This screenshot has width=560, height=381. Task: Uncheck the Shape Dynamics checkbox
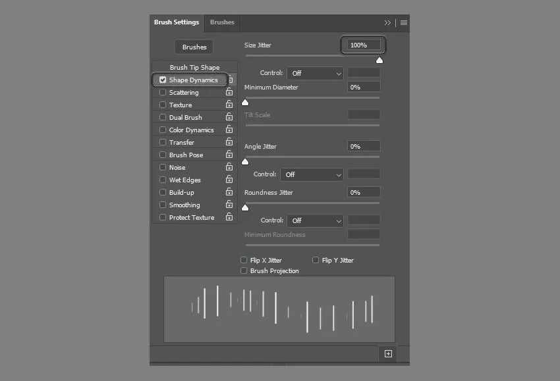click(163, 80)
